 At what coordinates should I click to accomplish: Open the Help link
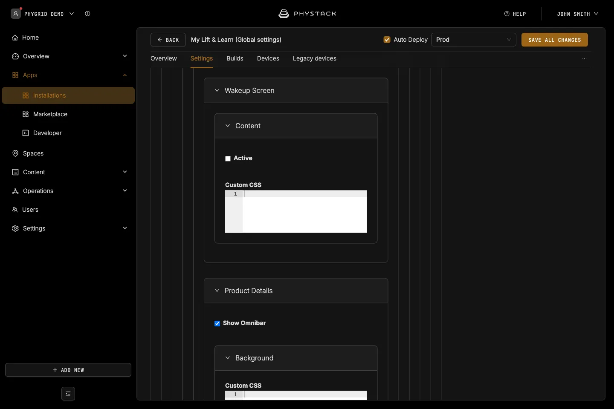(x=515, y=14)
